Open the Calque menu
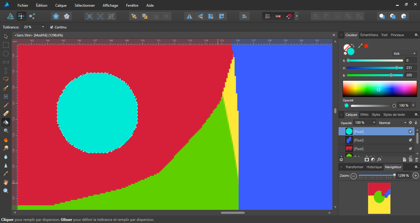Viewport: 420px width, 223px height. pos(61,5)
